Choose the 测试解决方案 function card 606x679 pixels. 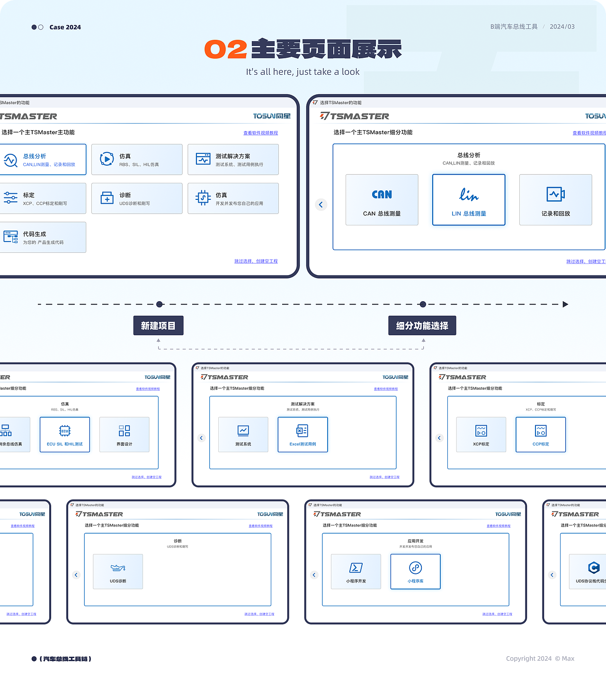[x=233, y=160]
